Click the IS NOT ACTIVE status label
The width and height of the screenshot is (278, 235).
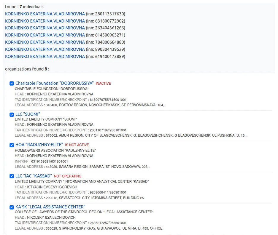[x=77, y=145]
